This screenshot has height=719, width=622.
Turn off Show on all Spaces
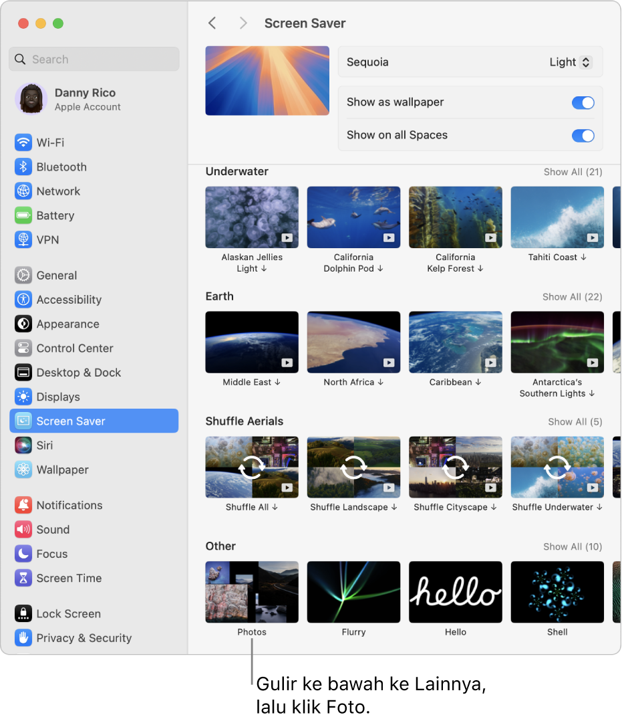(583, 135)
